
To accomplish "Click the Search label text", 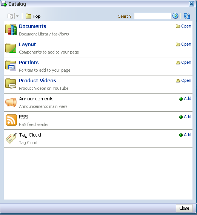I will coord(125,16).
